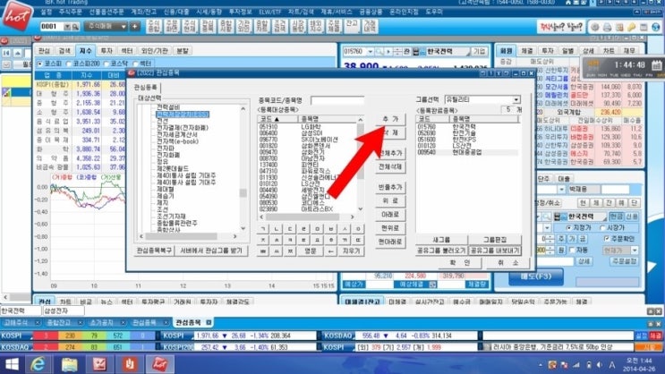Create a new group with 새그룹
665x374 pixels.
(441, 240)
